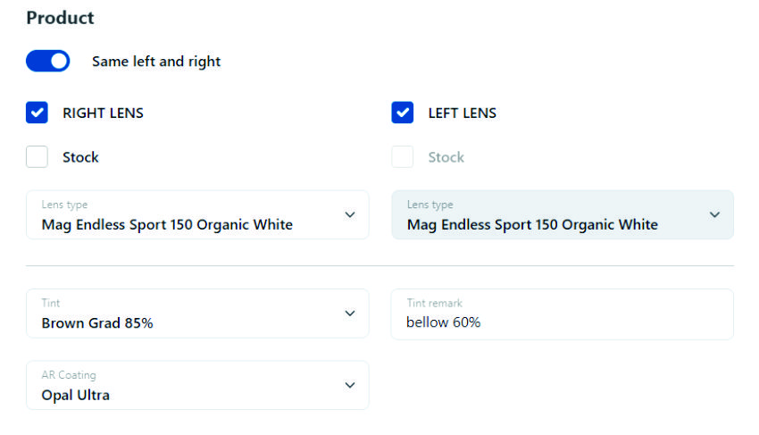Click the chevron arrow in the Tint field
The width and height of the screenshot is (759, 435).
[350, 314]
